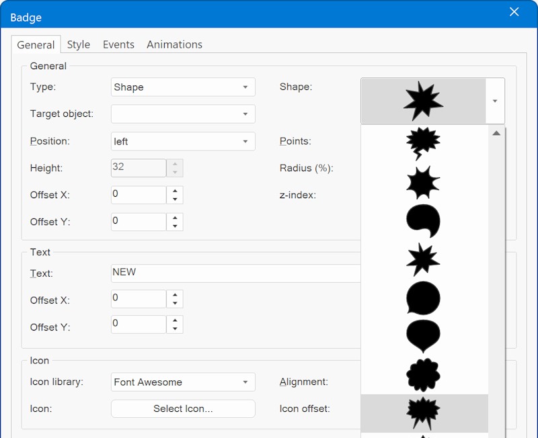This screenshot has height=438, width=538.
Task: Select the comma-shaped teardrop badge shape
Action: click(424, 221)
